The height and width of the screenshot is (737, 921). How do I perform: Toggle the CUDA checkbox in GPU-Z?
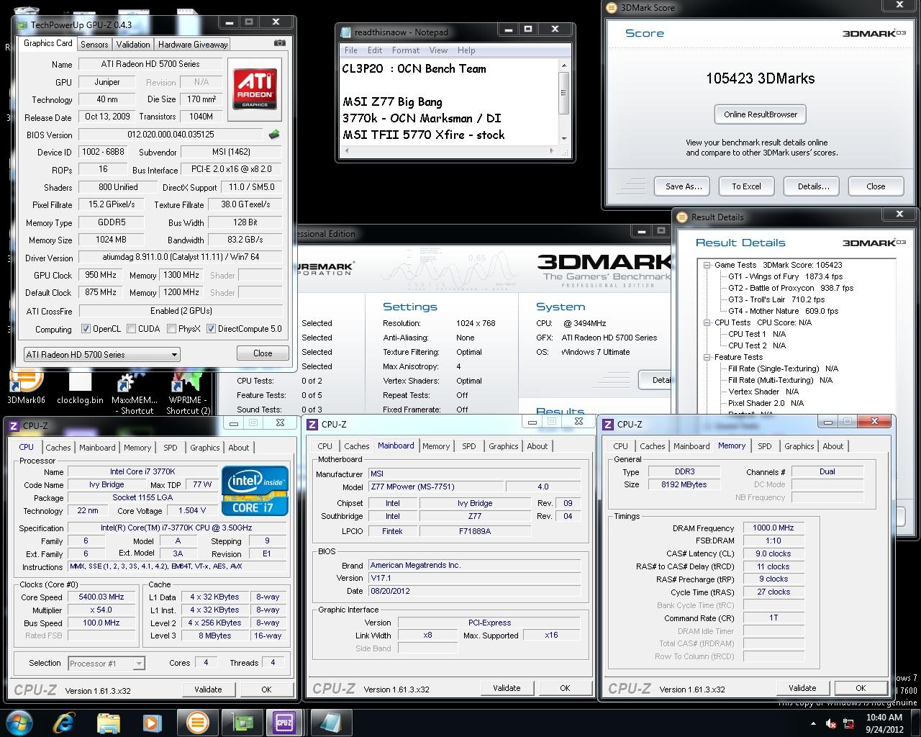(131, 329)
